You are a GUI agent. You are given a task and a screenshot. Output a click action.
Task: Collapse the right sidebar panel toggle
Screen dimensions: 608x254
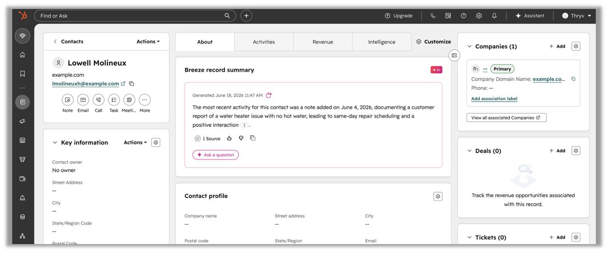coord(454,55)
